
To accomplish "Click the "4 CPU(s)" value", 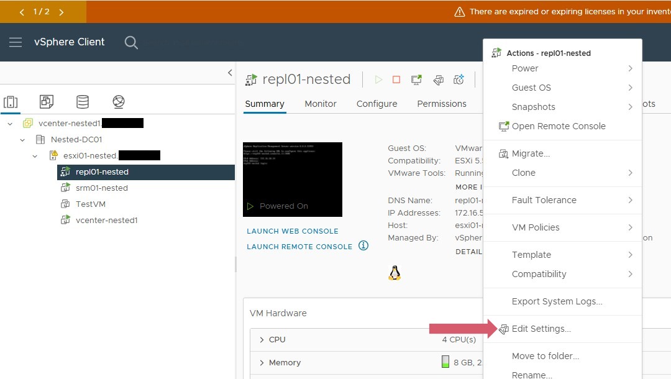I will coord(459,340).
